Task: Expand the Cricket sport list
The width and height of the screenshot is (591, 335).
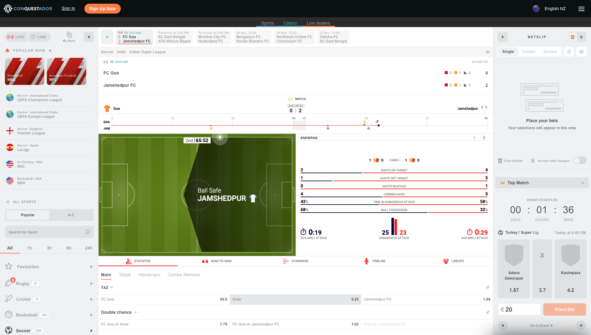Action: 91,299
